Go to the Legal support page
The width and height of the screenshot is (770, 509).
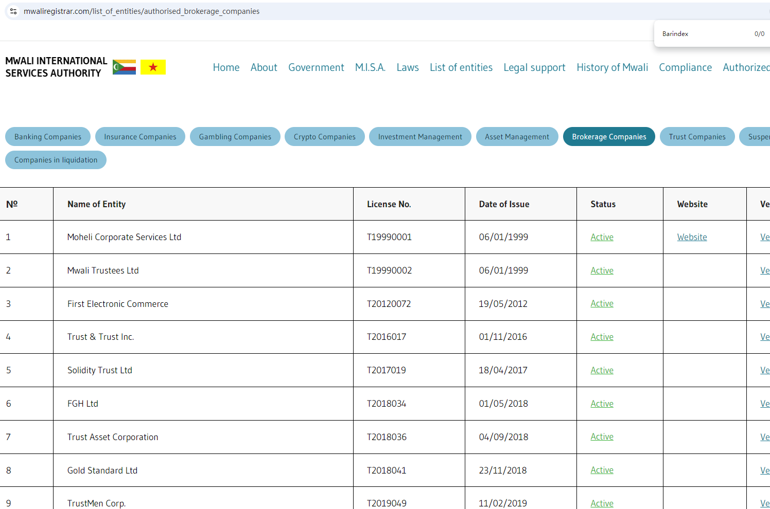[x=534, y=67]
